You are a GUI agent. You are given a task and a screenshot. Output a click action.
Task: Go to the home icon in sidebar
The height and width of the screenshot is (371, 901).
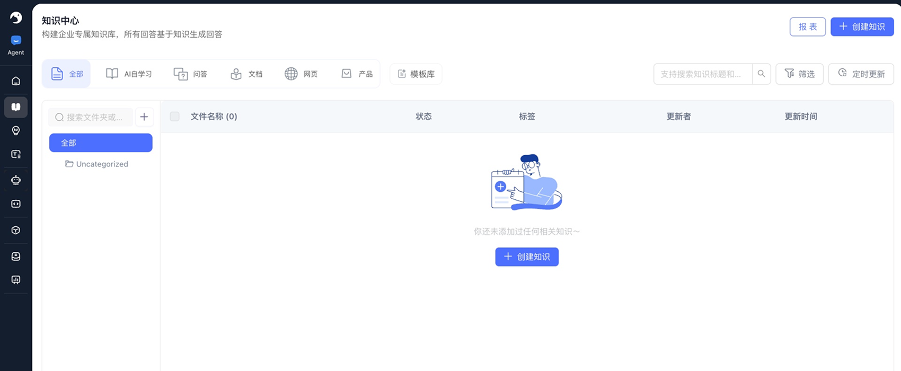pyautogui.click(x=16, y=81)
